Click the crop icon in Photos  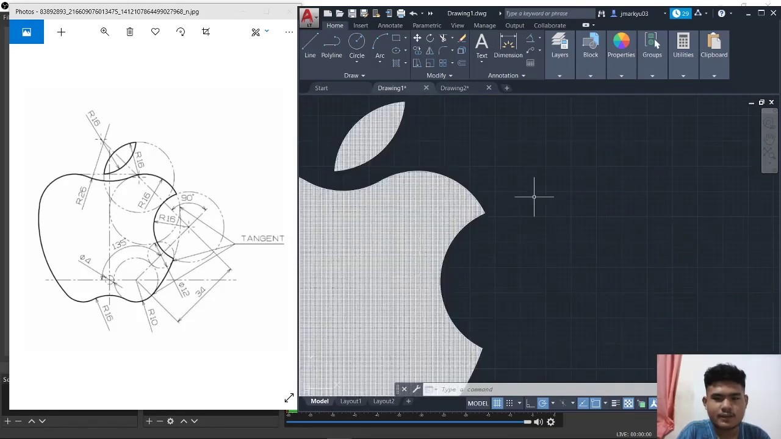[206, 32]
